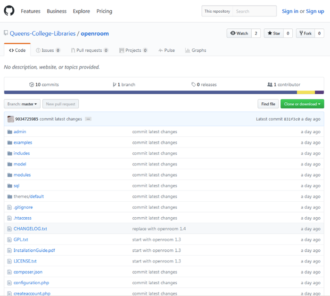Open the default subfolder link in themes/default

pyautogui.click(x=37, y=197)
